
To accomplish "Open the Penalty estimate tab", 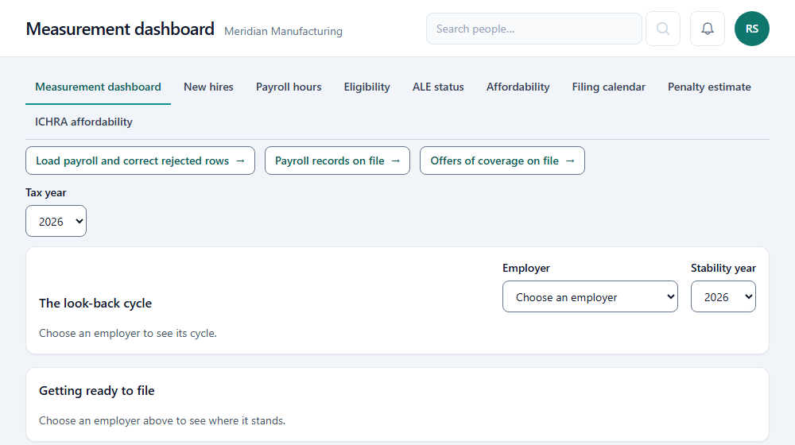I will point(709,87).
